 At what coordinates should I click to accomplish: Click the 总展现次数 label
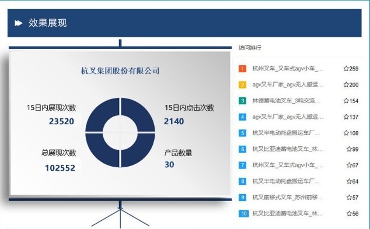click(59, 153)
